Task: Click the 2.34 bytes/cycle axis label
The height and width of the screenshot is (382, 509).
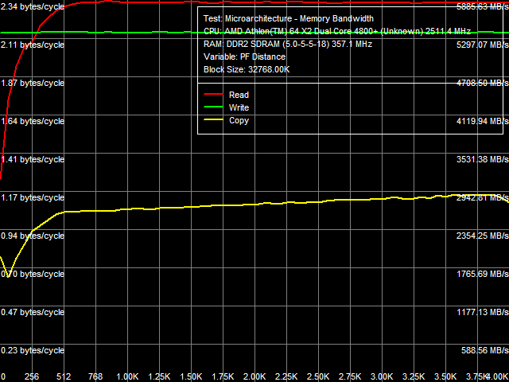Action: pos(33,6)
